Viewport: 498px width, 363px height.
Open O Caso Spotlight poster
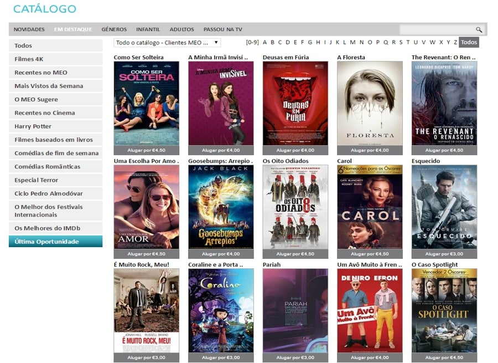pyautogui.click(x=444, y=311)
